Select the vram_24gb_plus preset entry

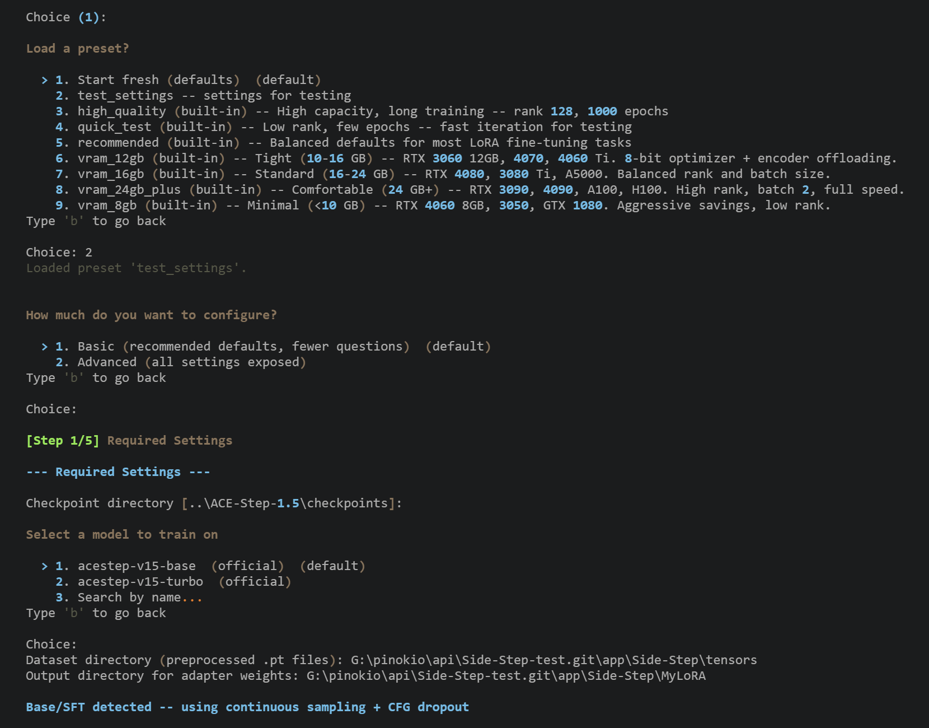tap(479, 190)
